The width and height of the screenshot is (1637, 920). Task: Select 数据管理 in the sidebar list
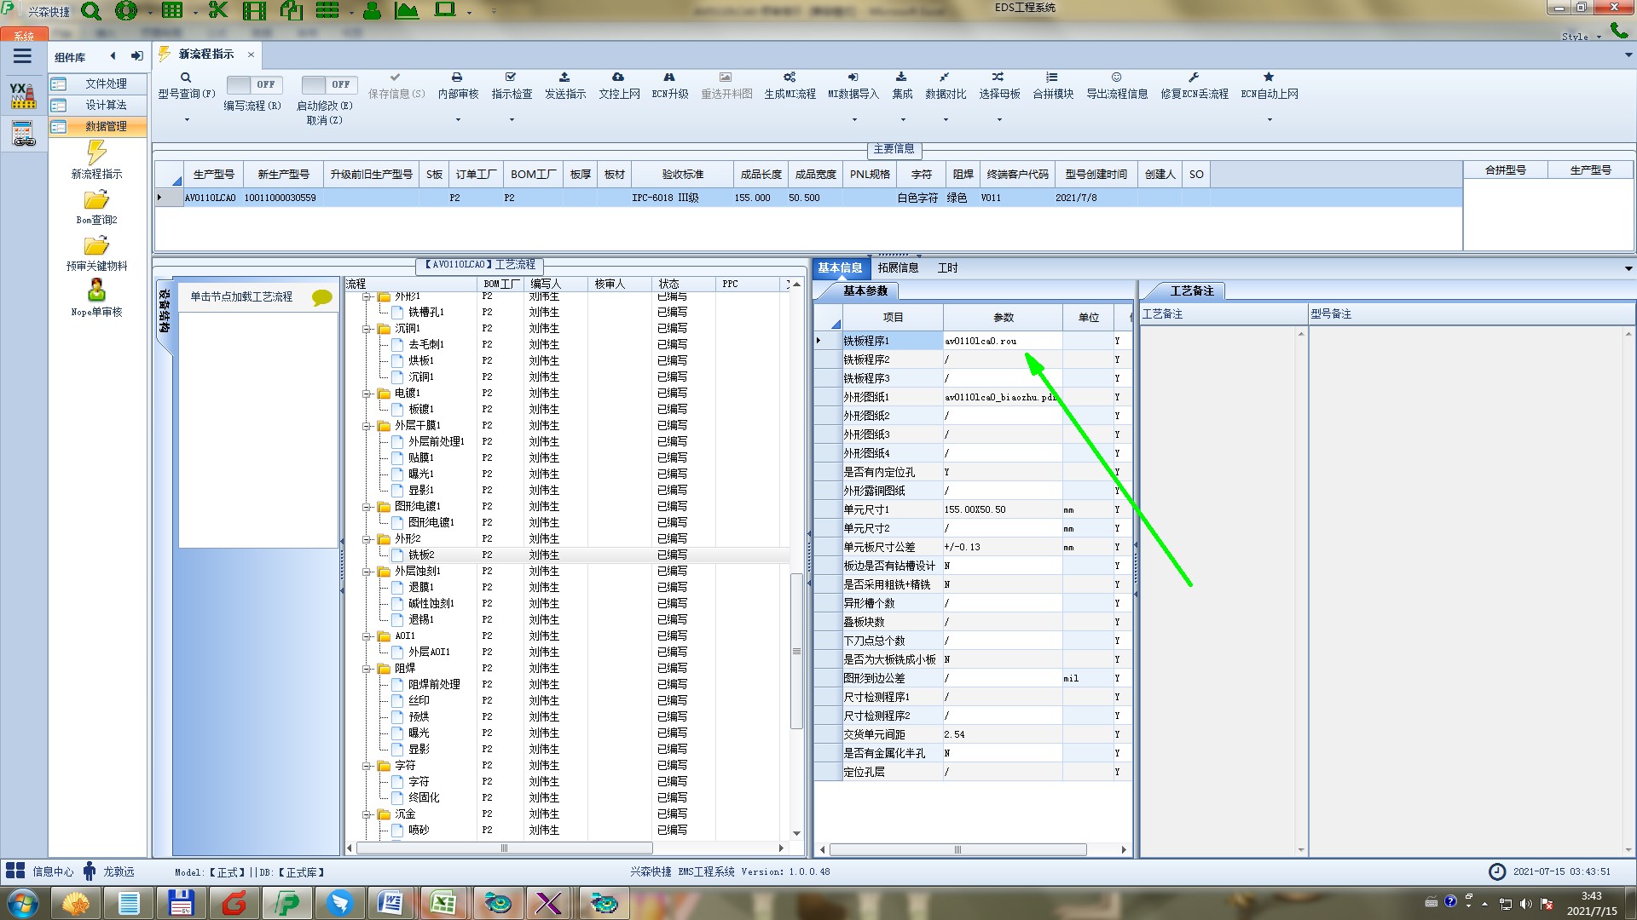[105, 126]
